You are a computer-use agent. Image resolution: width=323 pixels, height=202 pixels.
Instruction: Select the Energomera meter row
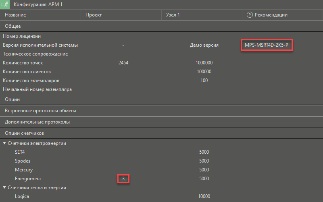(28, 179)
